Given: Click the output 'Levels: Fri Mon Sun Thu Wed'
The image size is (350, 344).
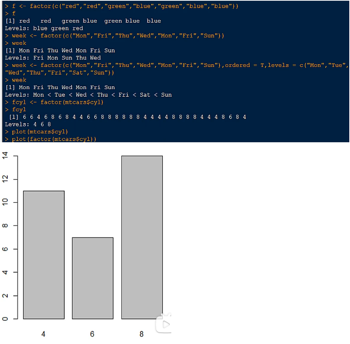Looking at the screenshot, I should pos(53,58).
